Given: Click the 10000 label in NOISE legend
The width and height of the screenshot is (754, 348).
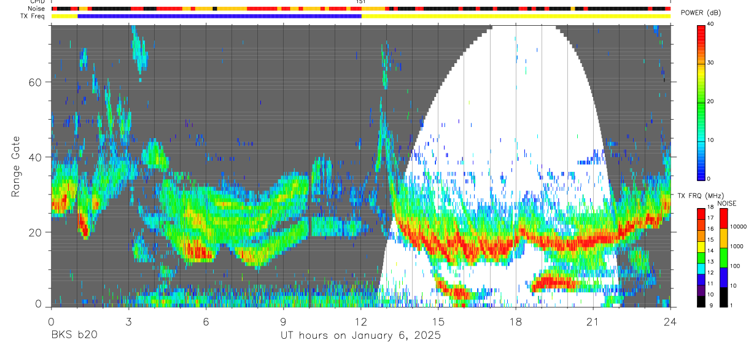Looking at the screenshot, I should pyautogui.click(x=739, y=227).
